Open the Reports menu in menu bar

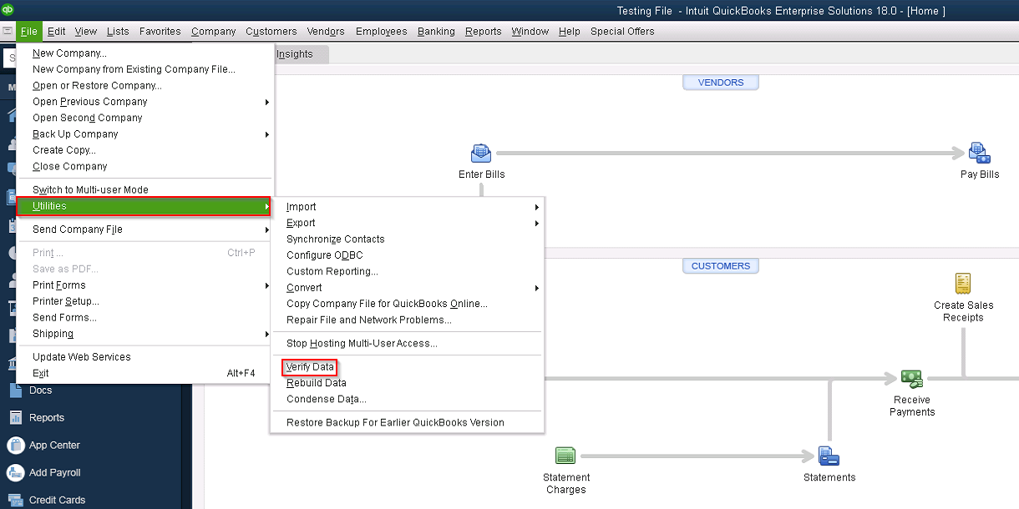pyautogui.click(x=483, y=32)
